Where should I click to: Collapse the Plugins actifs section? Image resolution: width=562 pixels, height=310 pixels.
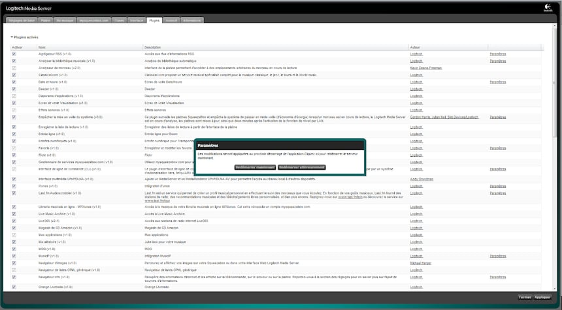pos(12,37)
